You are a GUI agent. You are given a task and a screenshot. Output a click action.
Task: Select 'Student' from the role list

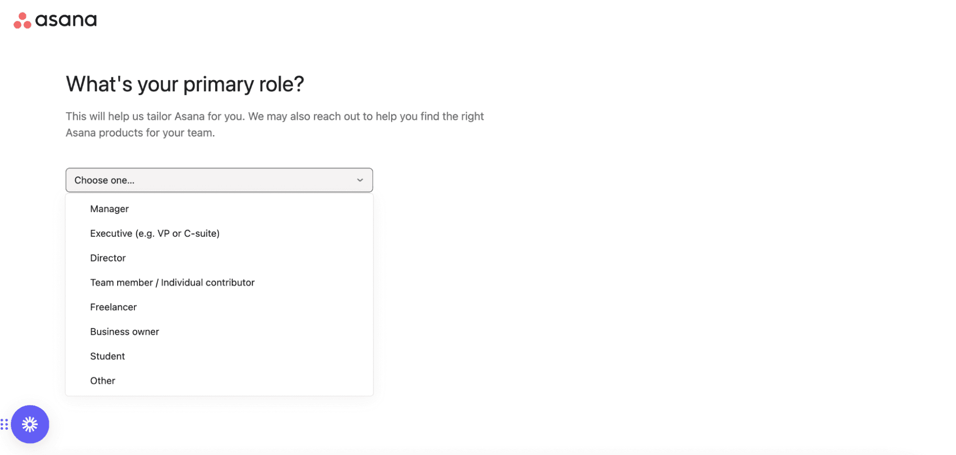point(107,356)
